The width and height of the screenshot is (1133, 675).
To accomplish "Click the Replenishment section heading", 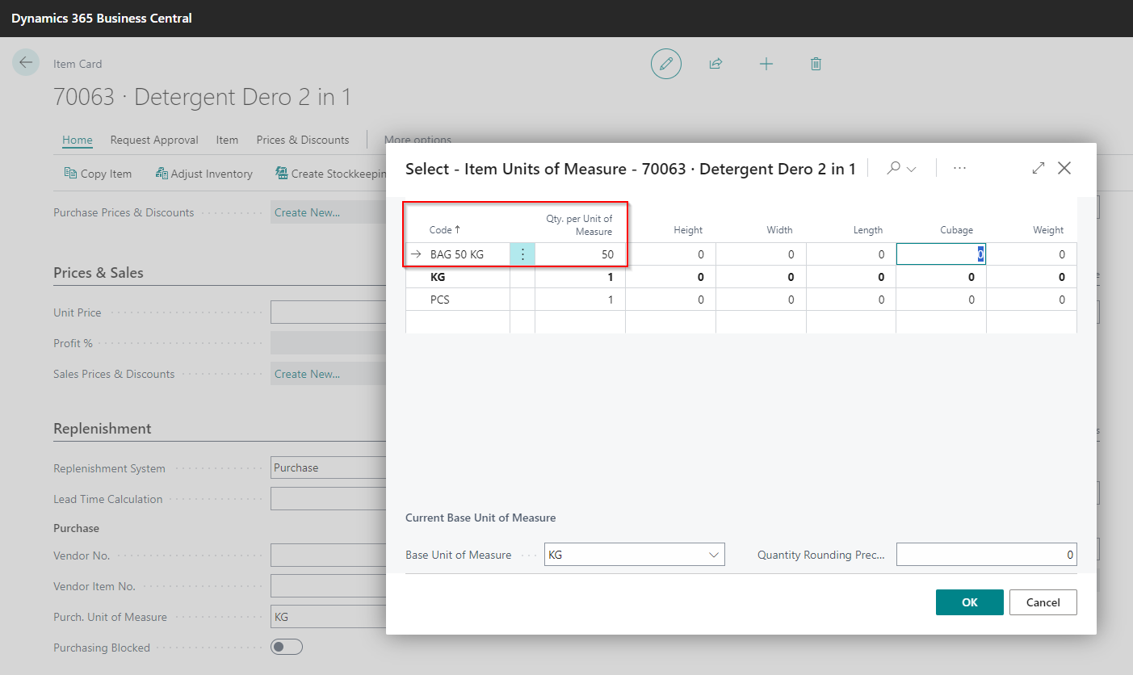I will pyautogui.click(x=103, y=429).
